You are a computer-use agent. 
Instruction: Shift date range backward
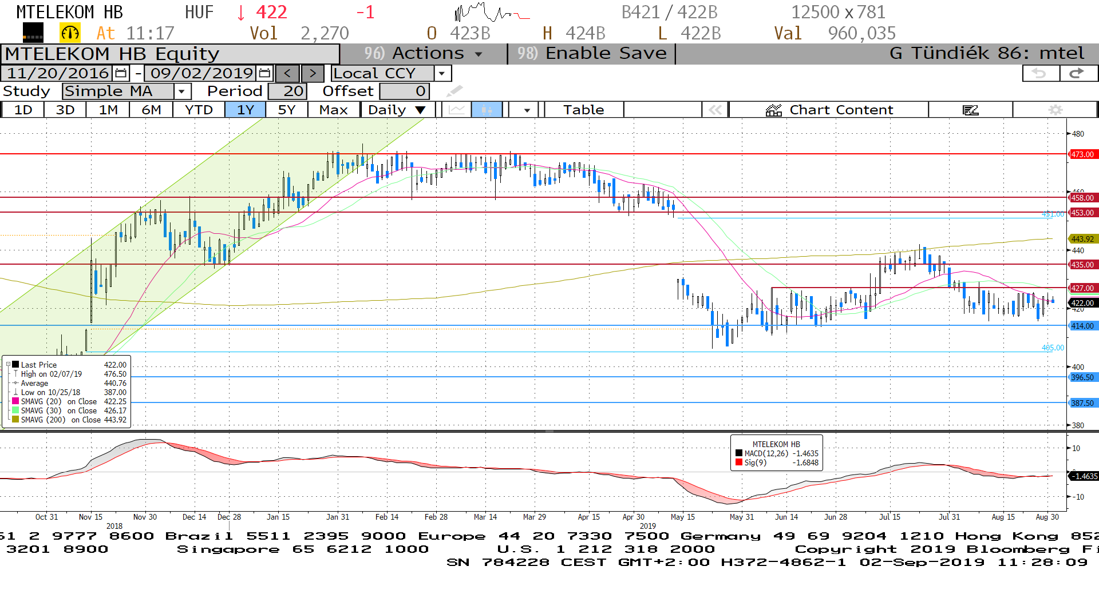(287, 73)
